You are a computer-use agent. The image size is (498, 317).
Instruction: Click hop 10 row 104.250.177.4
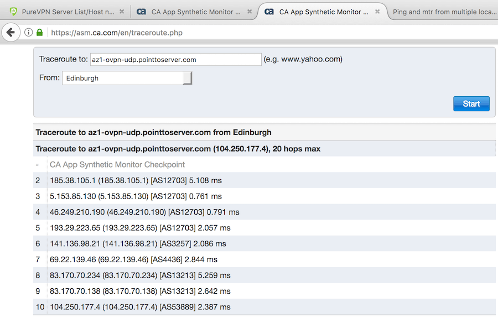264,307
